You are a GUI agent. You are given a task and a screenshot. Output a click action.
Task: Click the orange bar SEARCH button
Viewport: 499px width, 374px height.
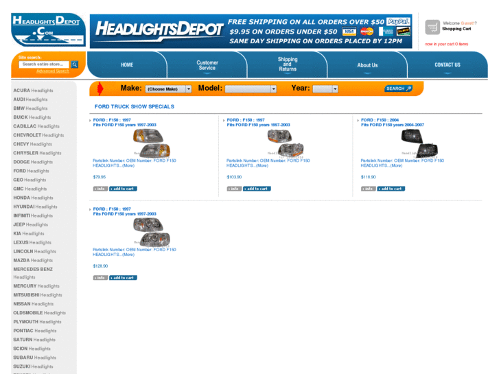point(398,89)
